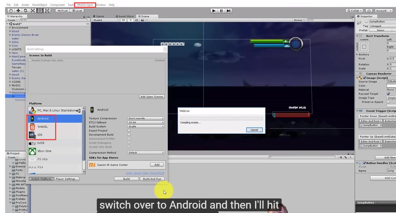Open Compression Method dropdown
Screen dimensions: 396x213
[146, 153]
